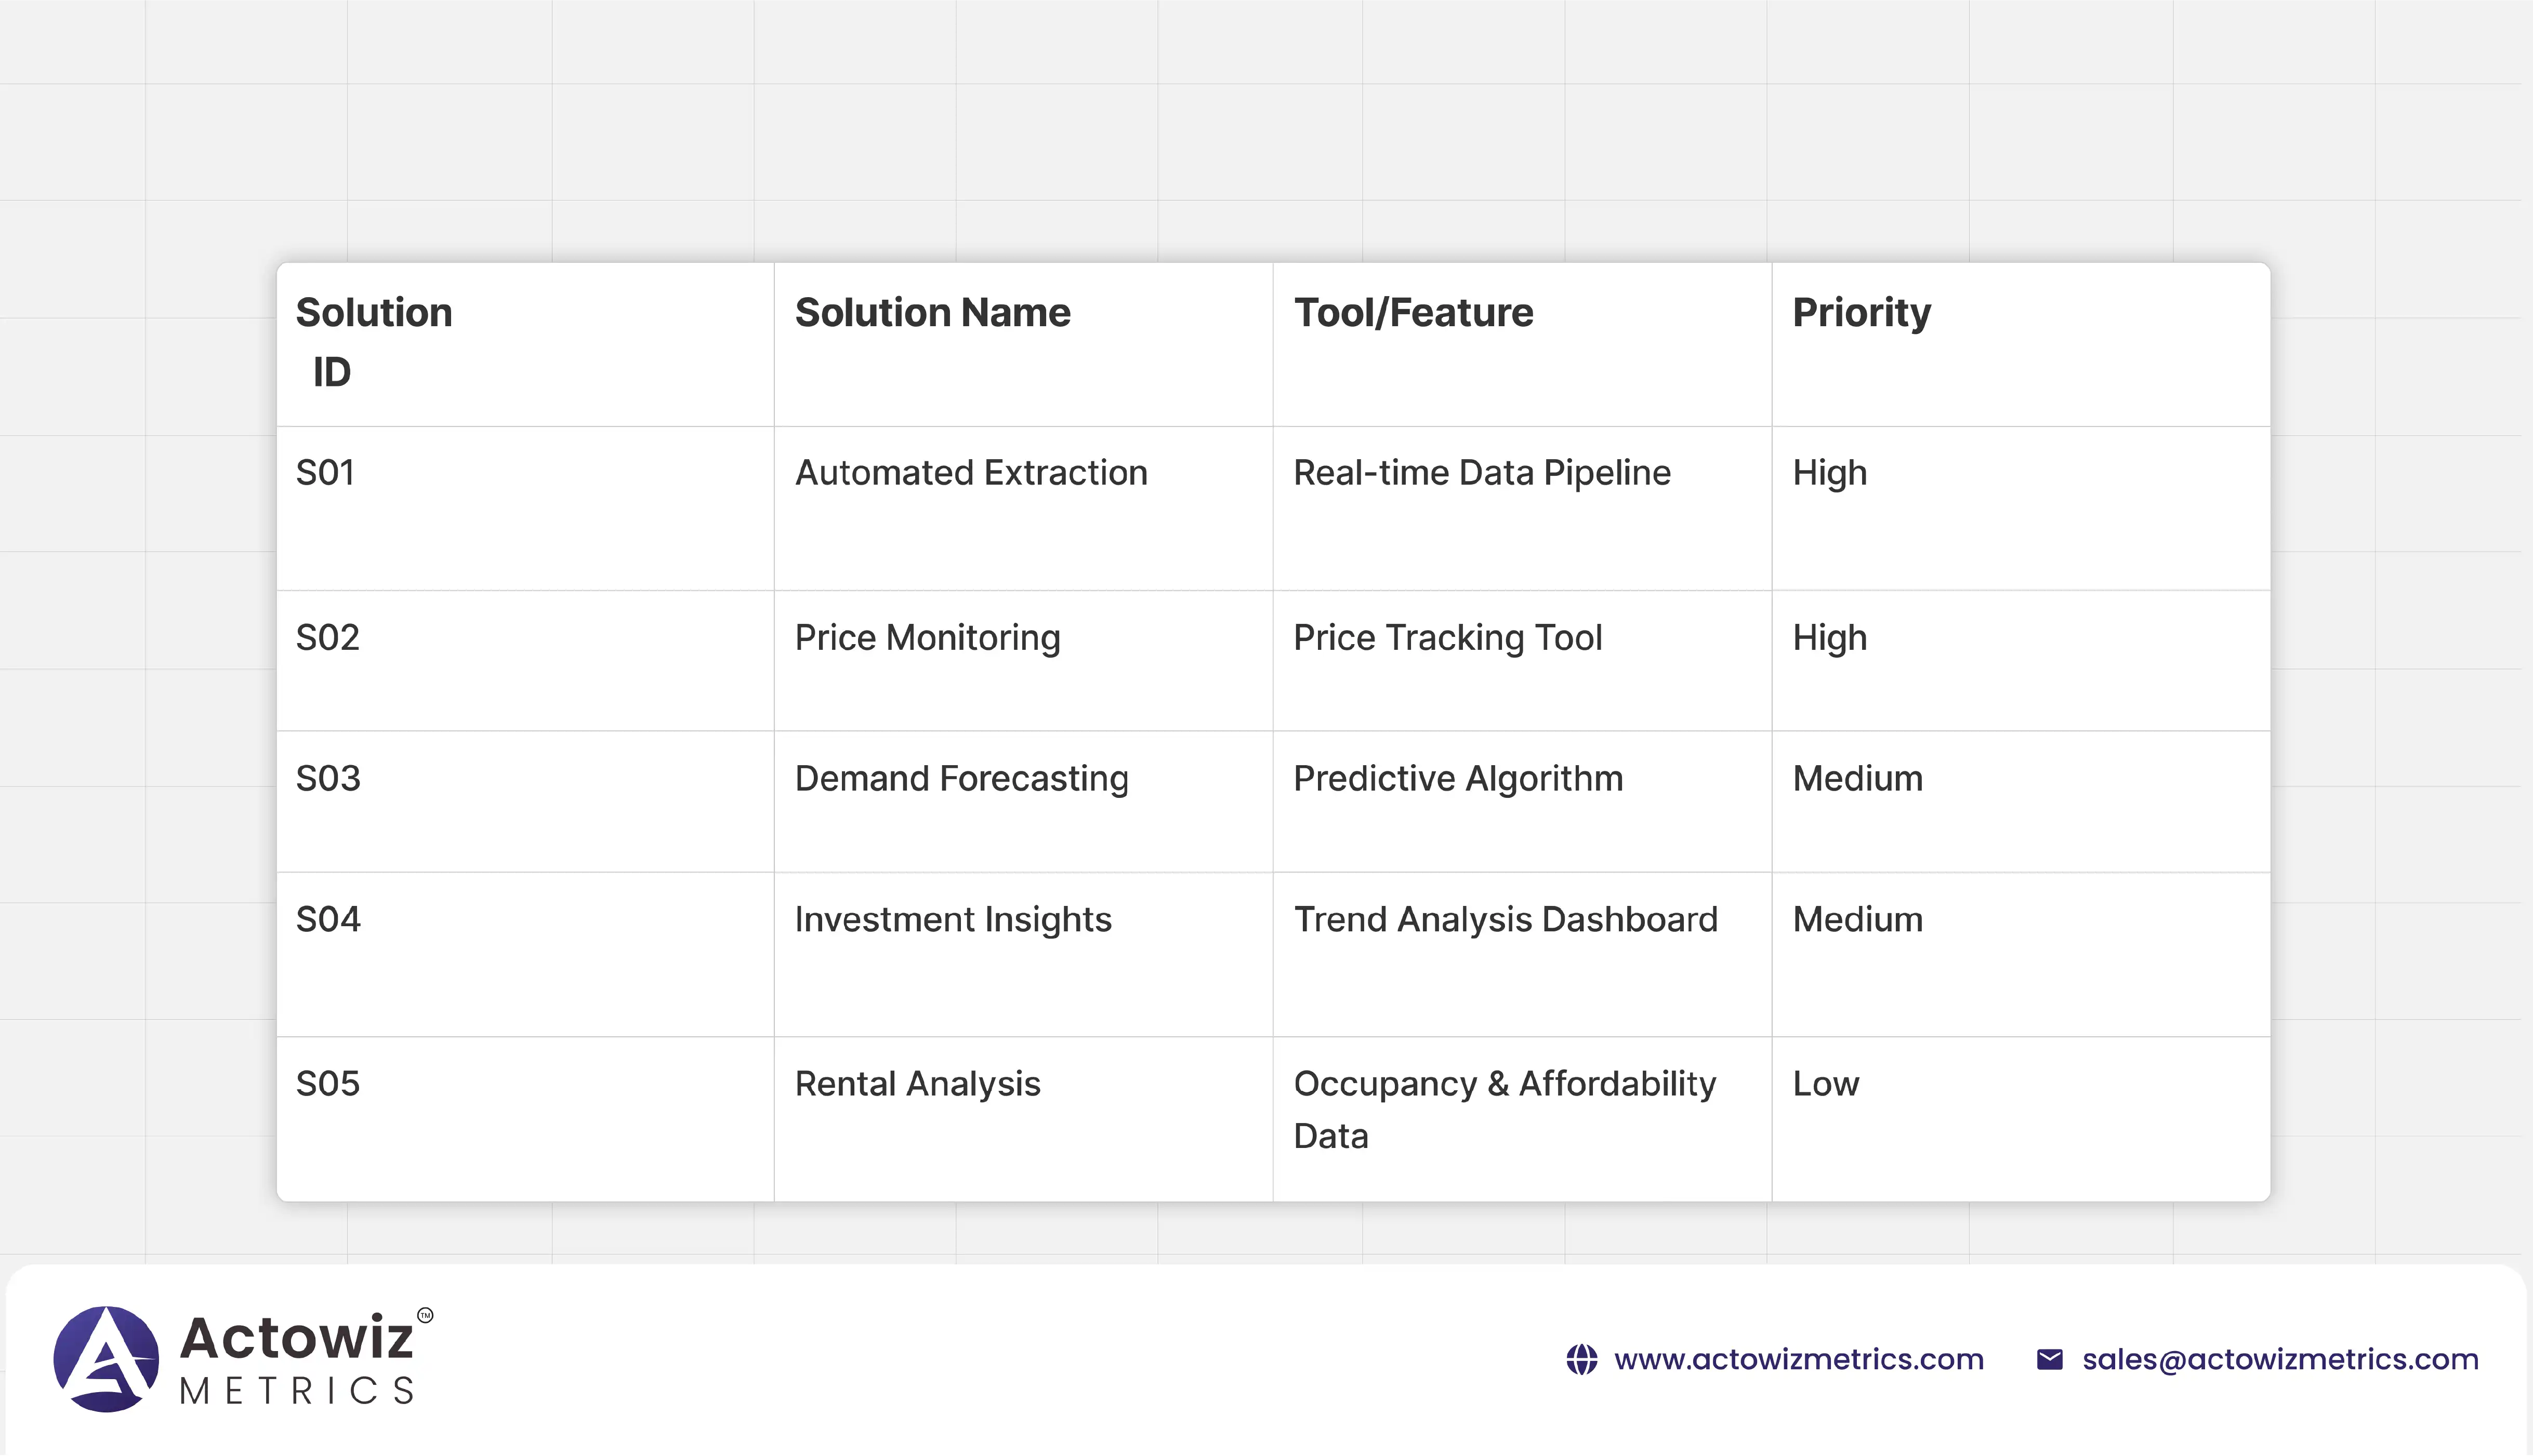
Task: Click the Trend Analysis Dashboard cell
Action: point(1505,919)
